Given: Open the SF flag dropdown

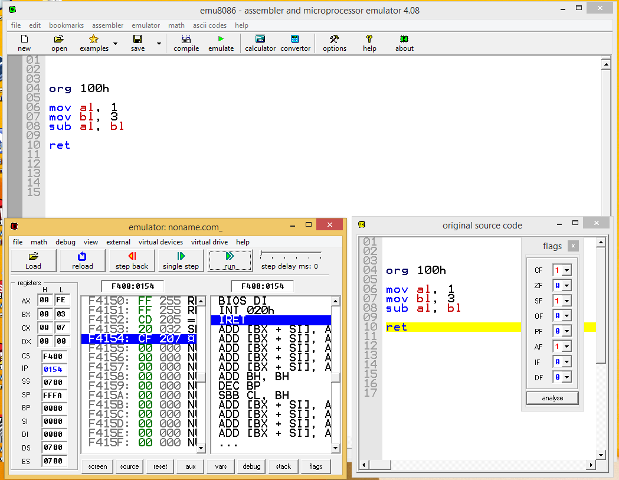Looking at the screenshot, I should (x=567, y=301).
